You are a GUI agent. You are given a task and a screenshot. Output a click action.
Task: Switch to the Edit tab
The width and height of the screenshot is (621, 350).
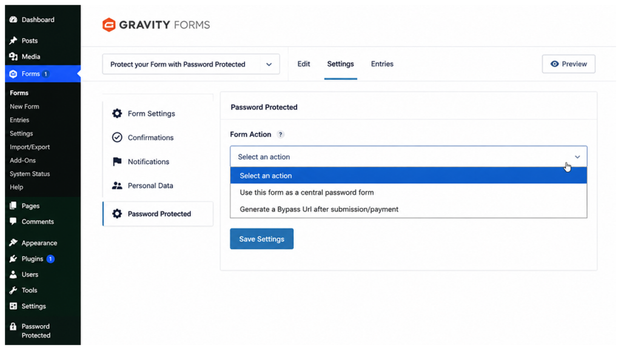[x=303, y=64]
